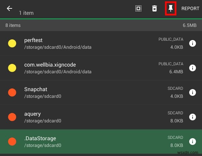Tap orange dot beside aquery

point(12,117)
